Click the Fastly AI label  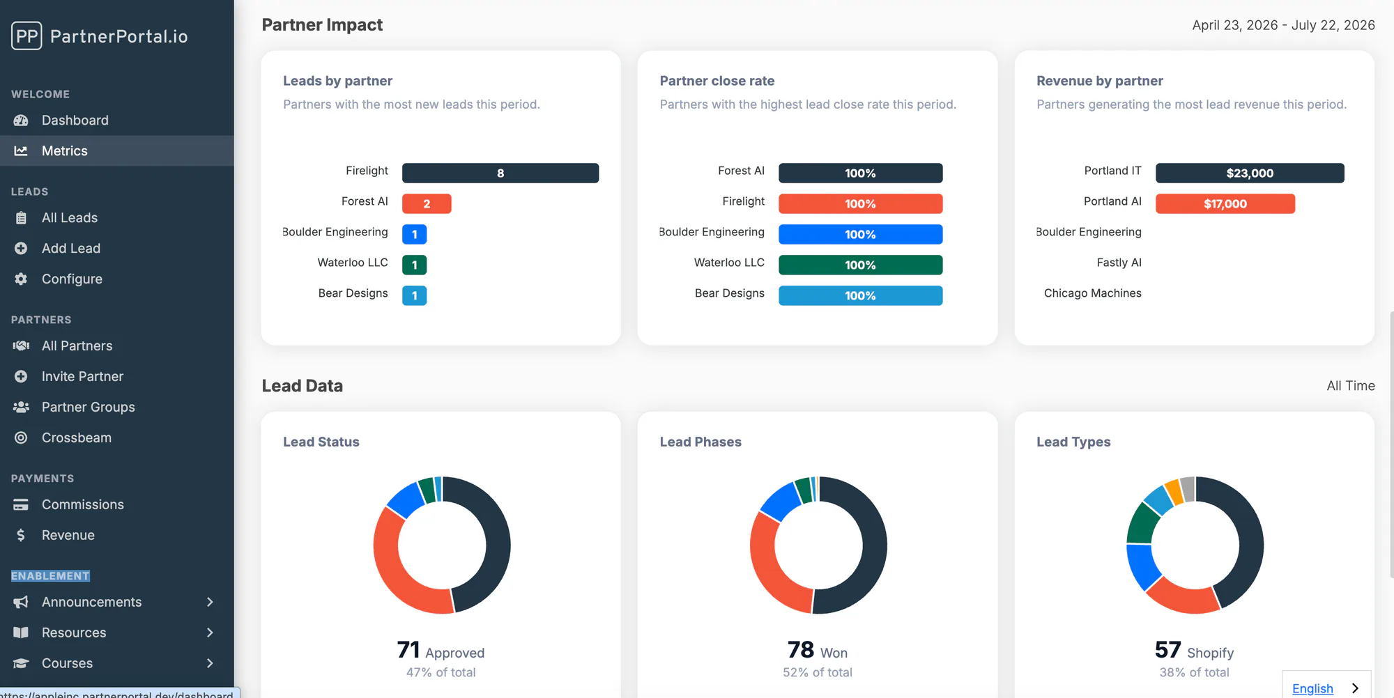[1119, 263]
